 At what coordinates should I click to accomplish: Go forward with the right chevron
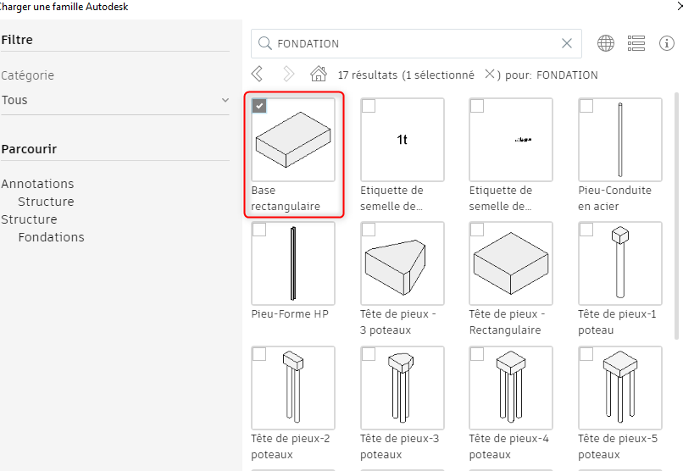click(x=288, y=74)
